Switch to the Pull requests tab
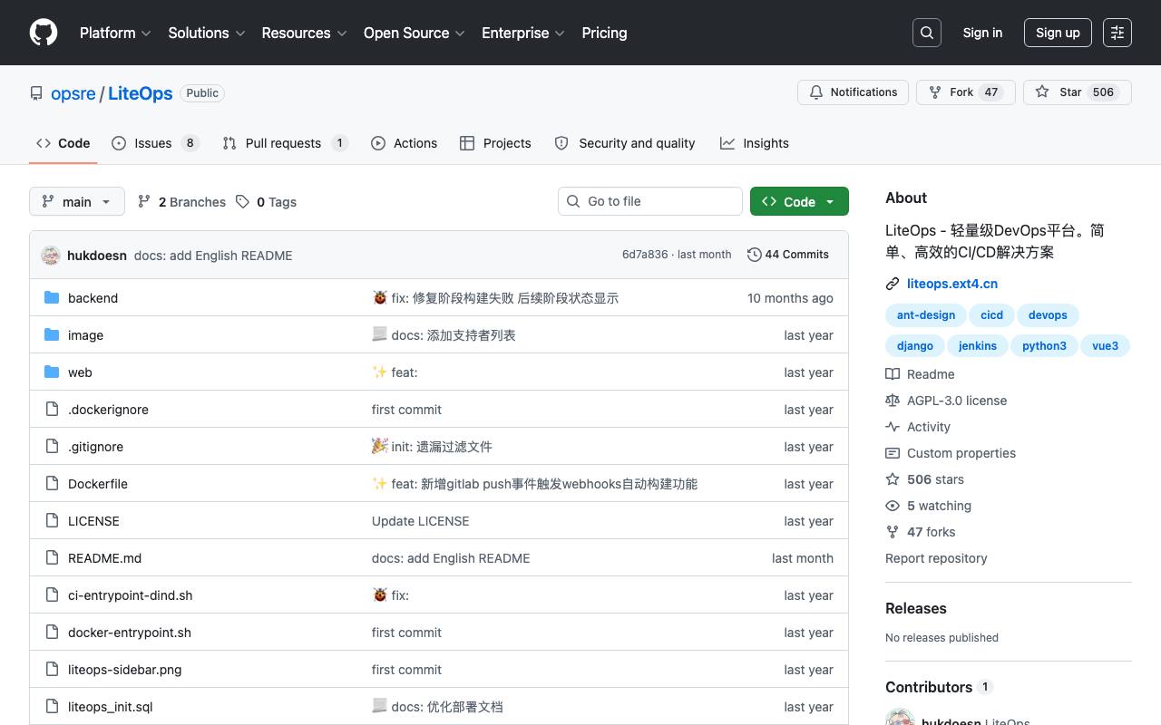Screen dimensions: 1161x725 coord(285,143)
